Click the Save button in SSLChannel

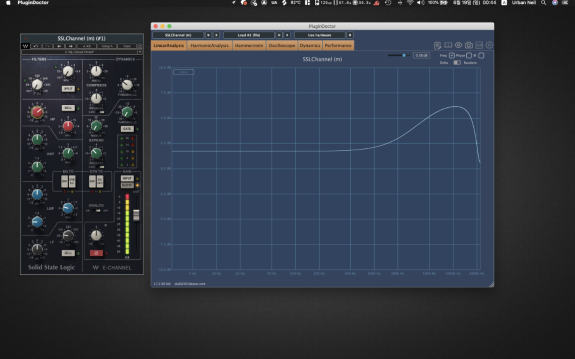click(127, 46)
